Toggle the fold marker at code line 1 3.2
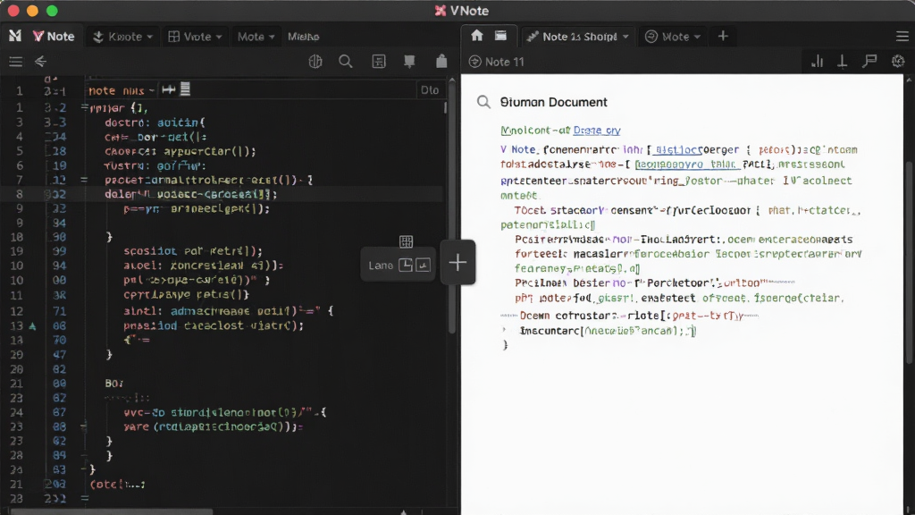Image resolution: width=915 pixels, height=515 pixels. coord(84,107)
